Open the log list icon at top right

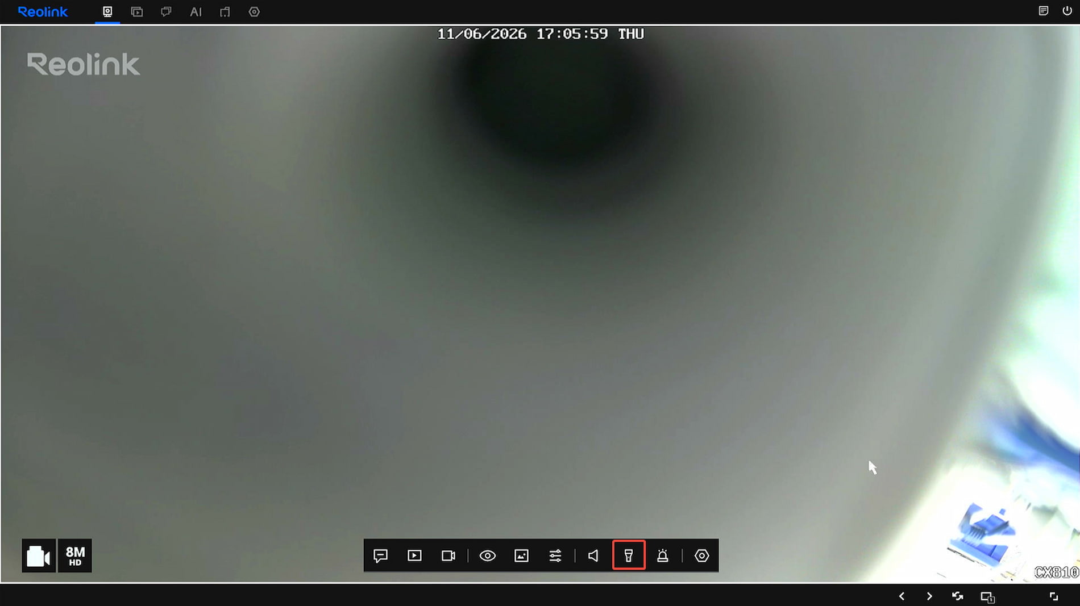[1043, 11]
